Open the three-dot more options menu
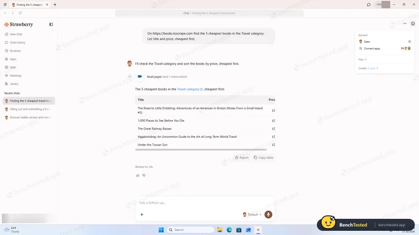 click(405, 23)
